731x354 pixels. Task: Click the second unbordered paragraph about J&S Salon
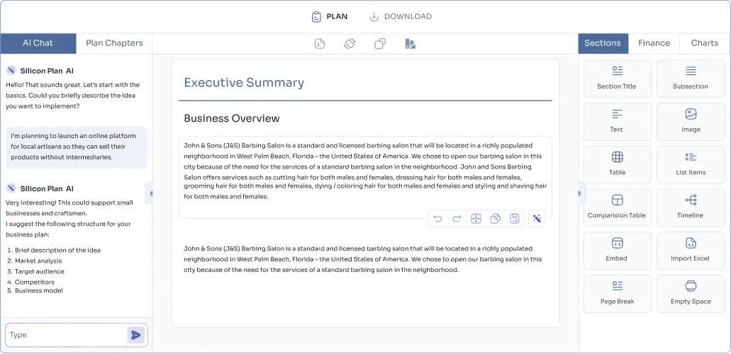tap(363, 259)
